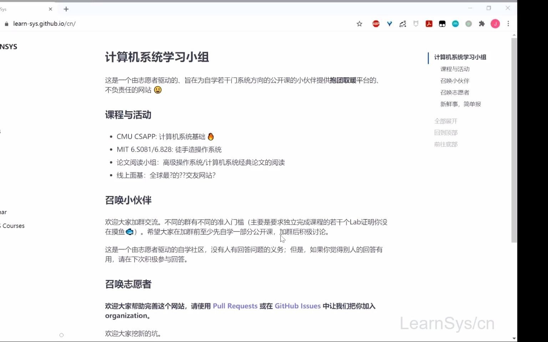Click the shield extension icon

416,24
